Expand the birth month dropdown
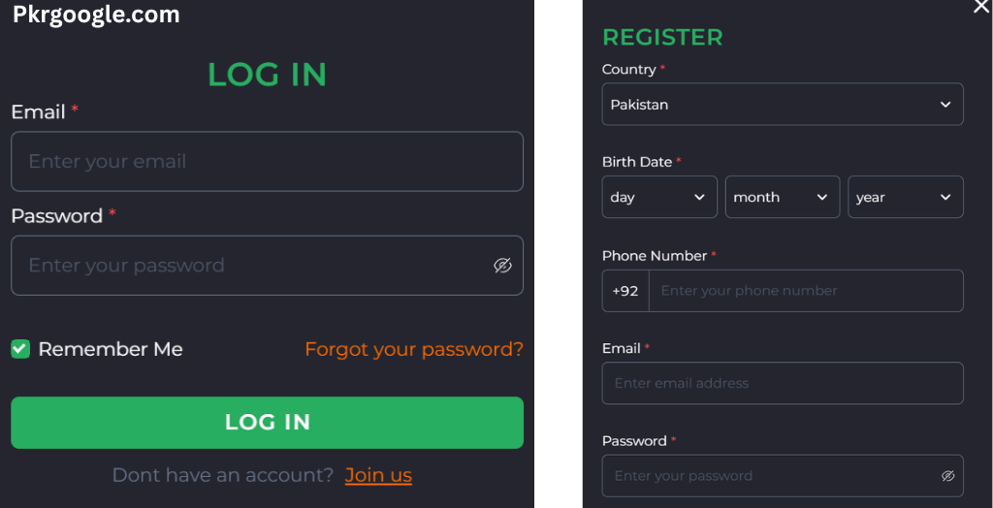The image size is (993, 508). point(782,198)
